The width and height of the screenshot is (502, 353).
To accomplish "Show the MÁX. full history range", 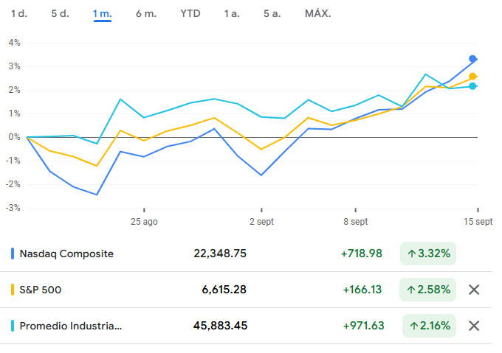I will click(x=318, y=14).
